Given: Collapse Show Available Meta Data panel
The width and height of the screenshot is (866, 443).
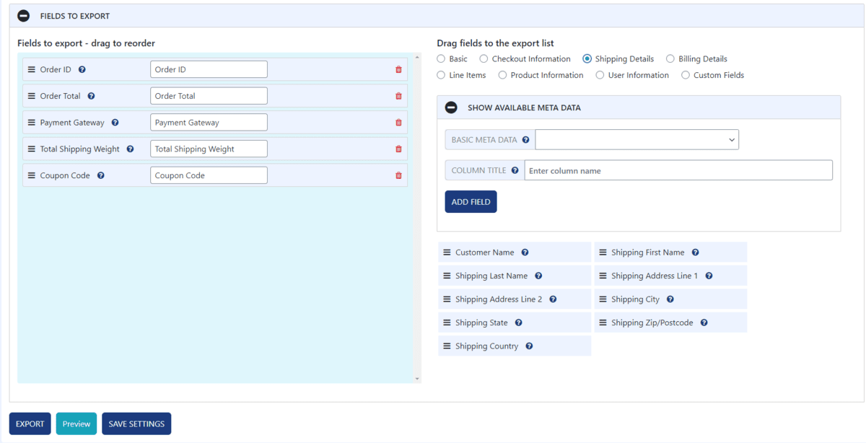Looking at the screenshot, I should coord(451,108).
